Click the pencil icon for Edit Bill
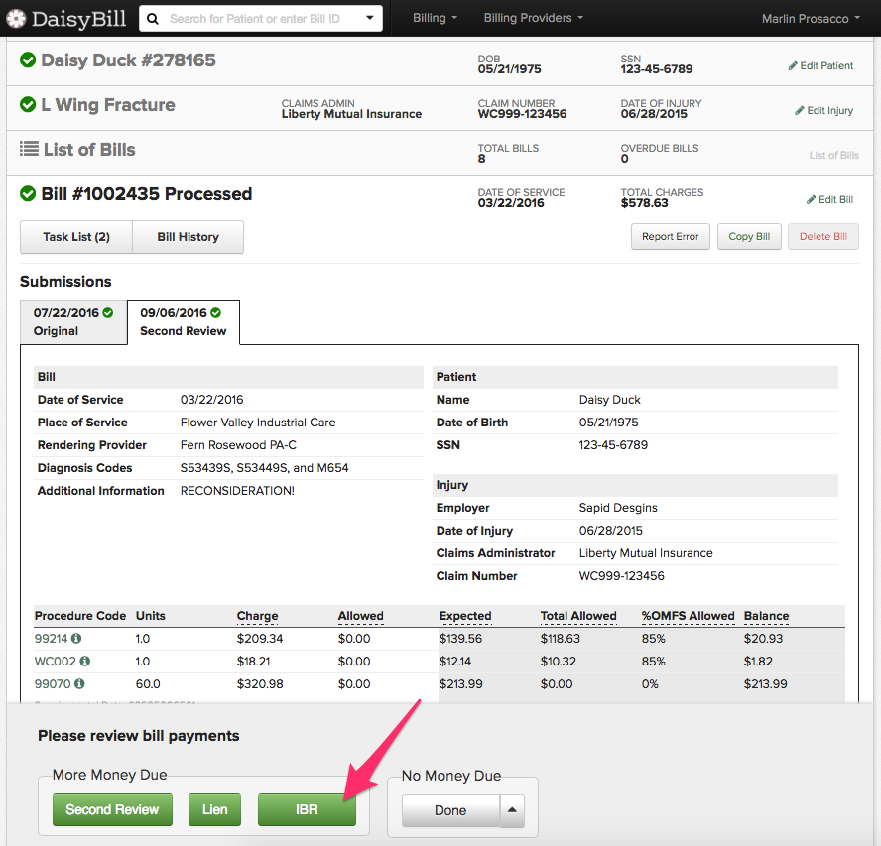This screenshot has height=846, width=881. (x=811, y=200)
